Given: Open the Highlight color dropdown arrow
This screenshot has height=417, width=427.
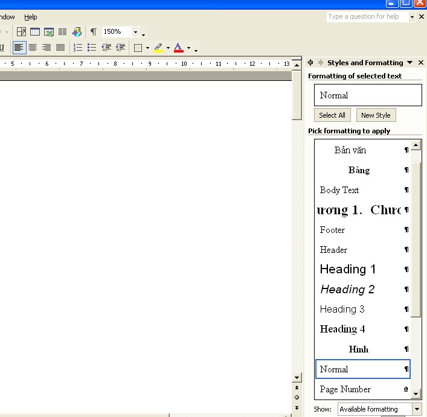Looking at the screenshot, I should pyautogui.click(x=168, y=48).
